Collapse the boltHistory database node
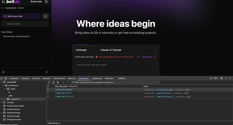The width and height of the screenshot is (233, 125). coord(3,86)
